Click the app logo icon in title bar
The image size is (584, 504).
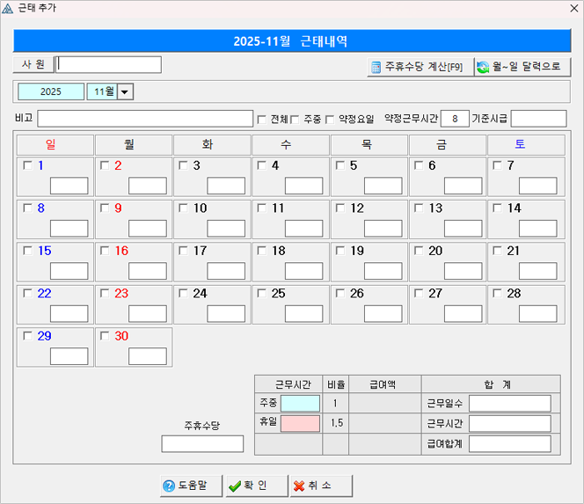7,8
